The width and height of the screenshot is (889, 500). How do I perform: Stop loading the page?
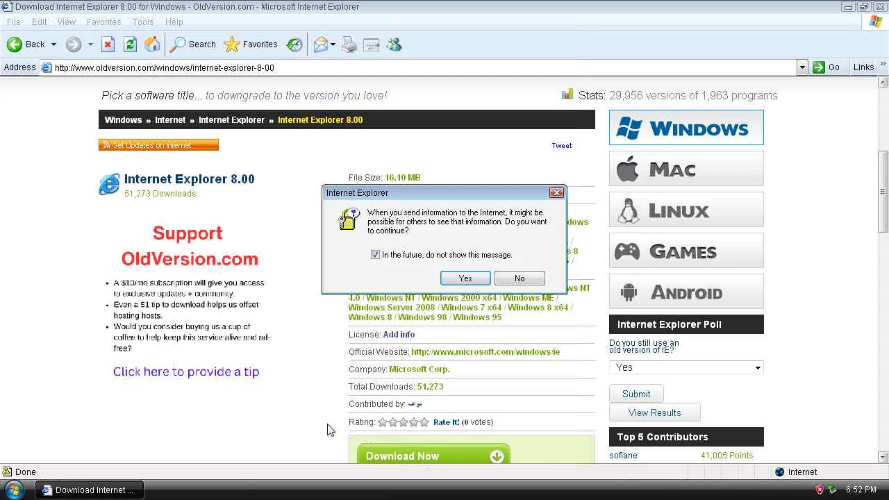[x=108, y=44]
